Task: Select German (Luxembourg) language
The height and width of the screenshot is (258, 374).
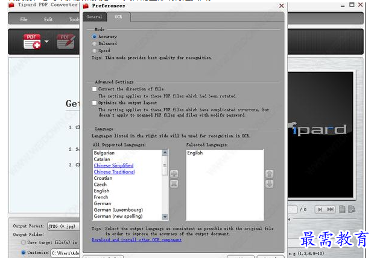Action: click(118, 210)
